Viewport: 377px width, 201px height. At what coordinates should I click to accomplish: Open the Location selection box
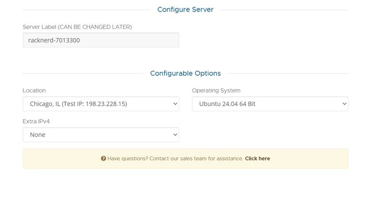pyautogui.click(x=101, y=104)
